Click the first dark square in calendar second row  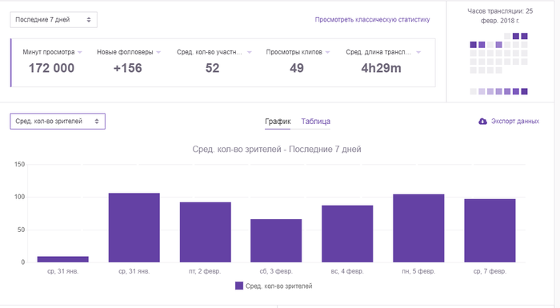point(474,45)
